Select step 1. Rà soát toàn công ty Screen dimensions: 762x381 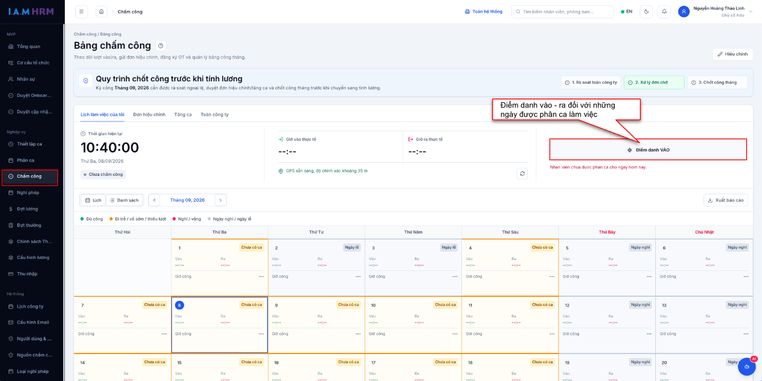click(590, 83)
